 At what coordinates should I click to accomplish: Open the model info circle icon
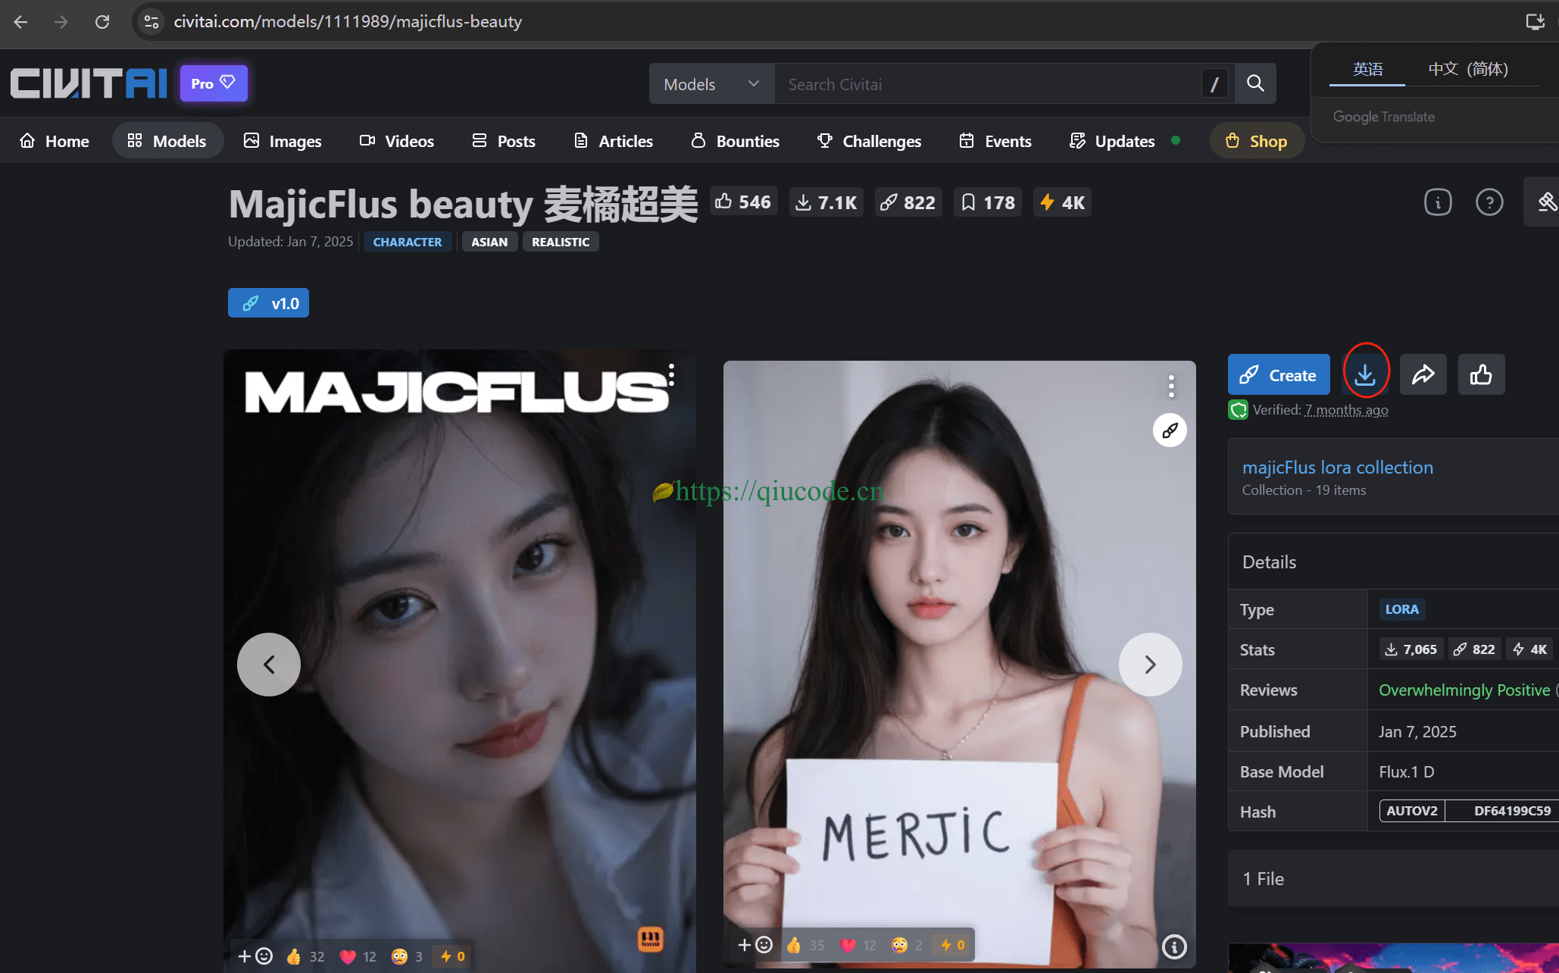tap(1438, 202)
